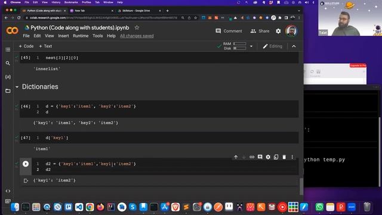The width and height of the screenshot is (382, 215).
Task: Open the Trash in the Dock
Action: tap(367, 207)
